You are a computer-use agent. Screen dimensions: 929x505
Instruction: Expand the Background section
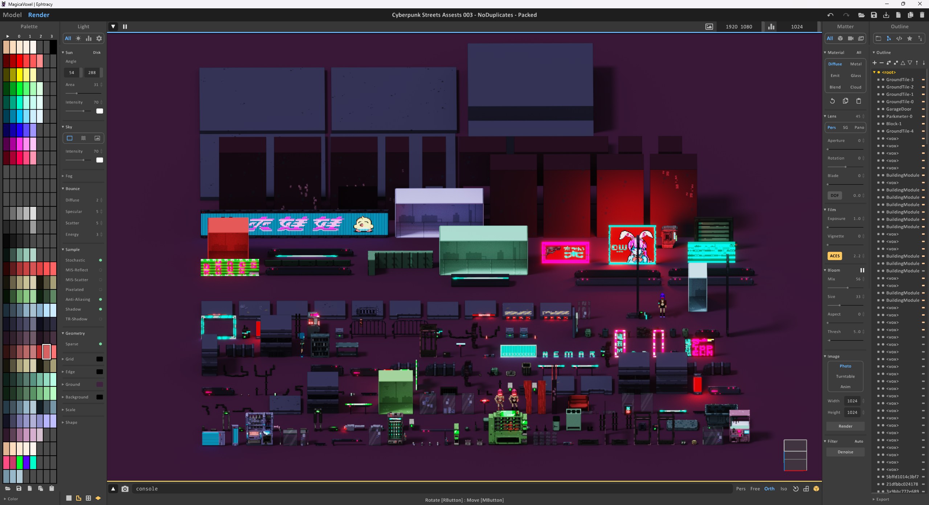coord(63,397)
